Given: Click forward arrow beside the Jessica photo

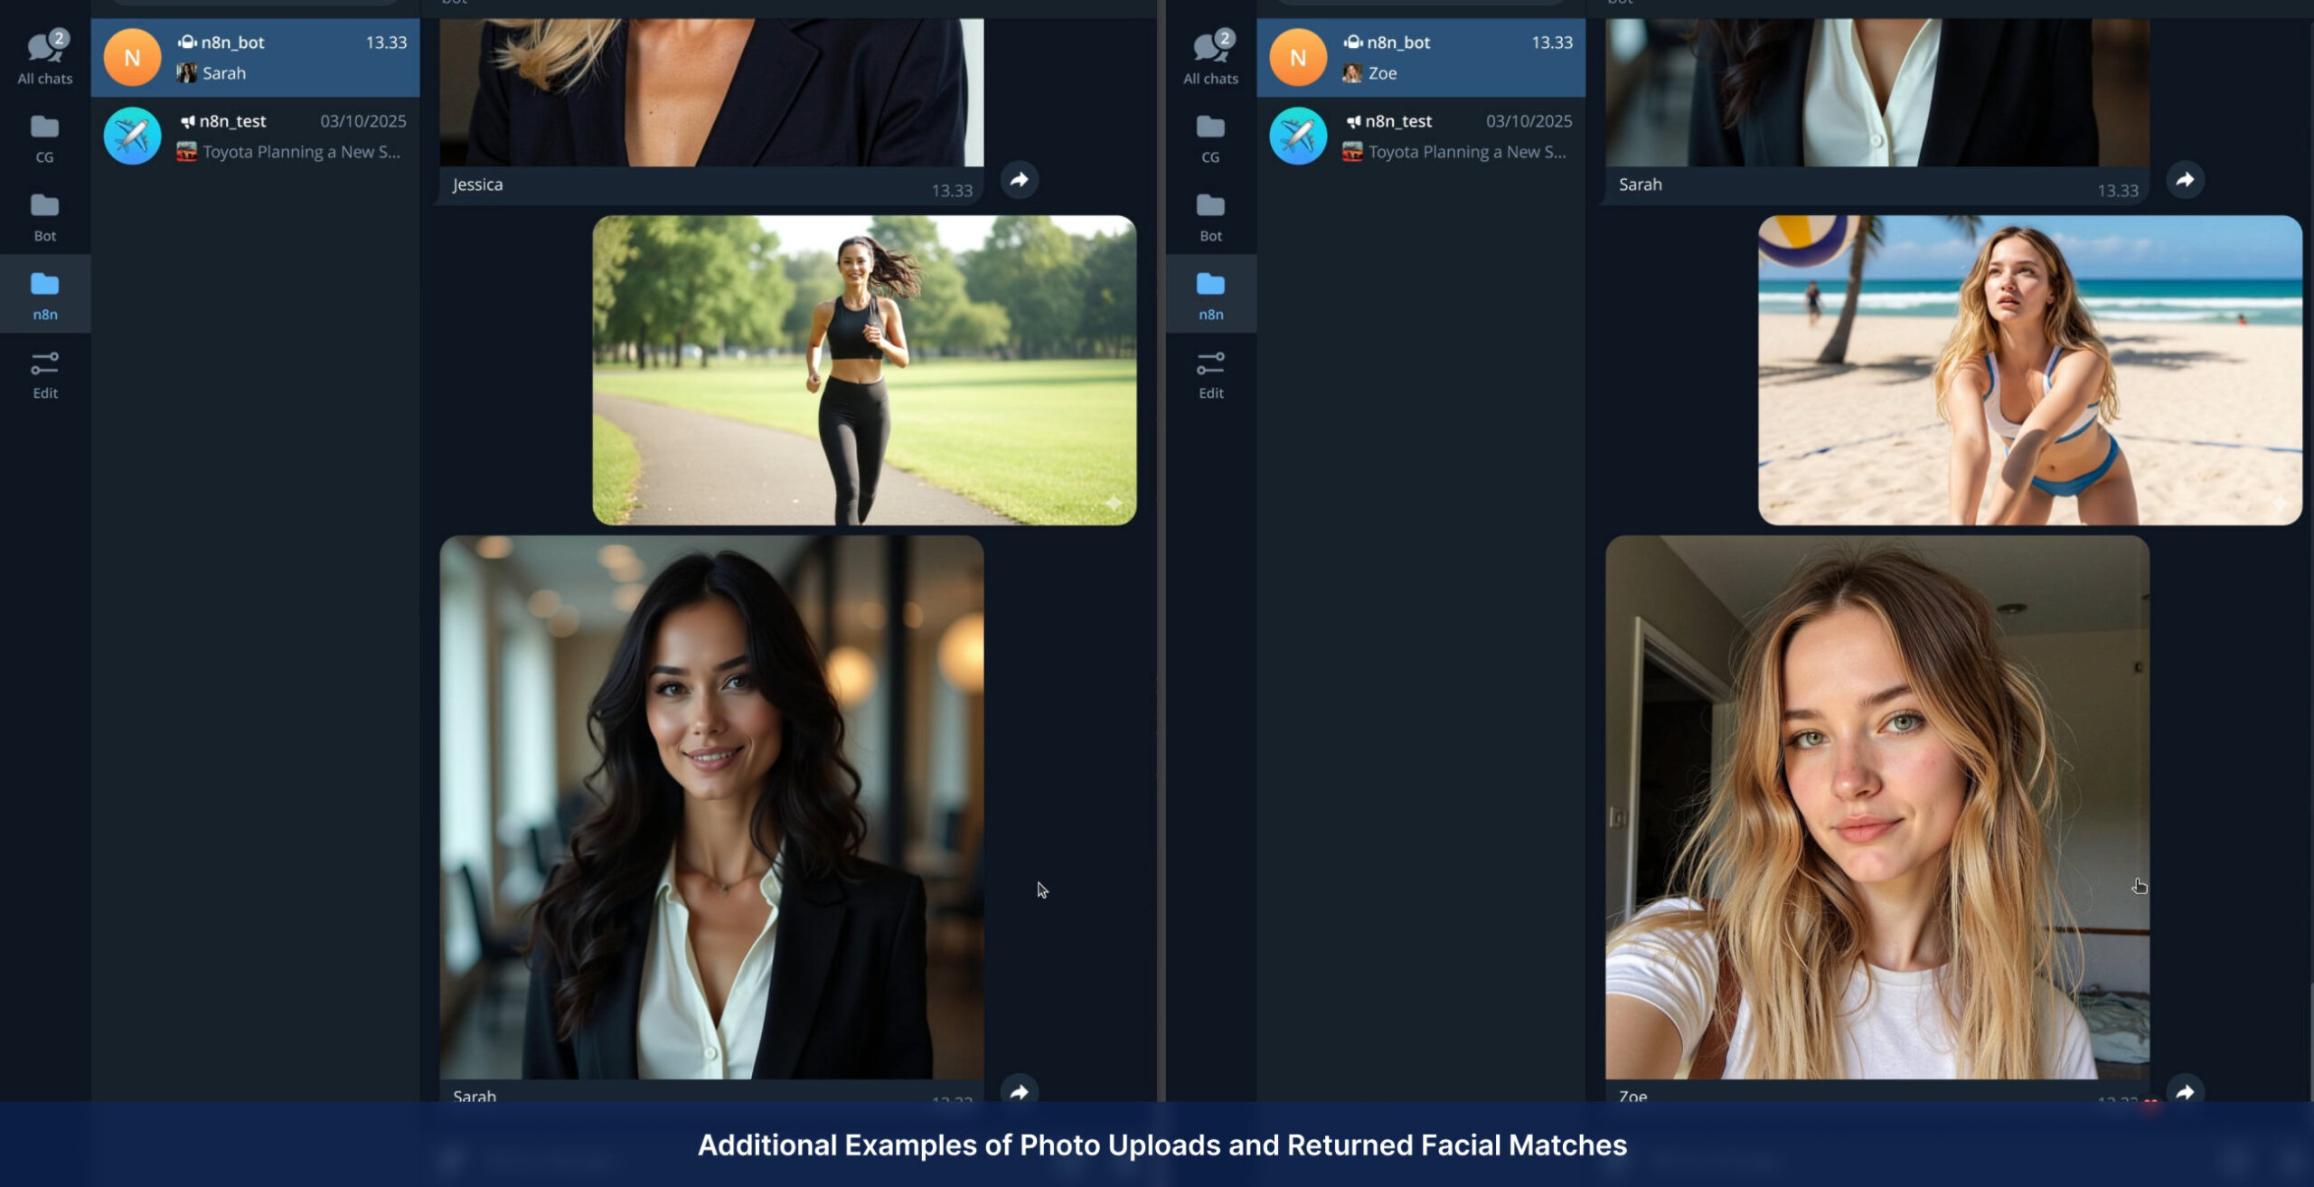Looking at the screenshot, I should point(1019,179).
